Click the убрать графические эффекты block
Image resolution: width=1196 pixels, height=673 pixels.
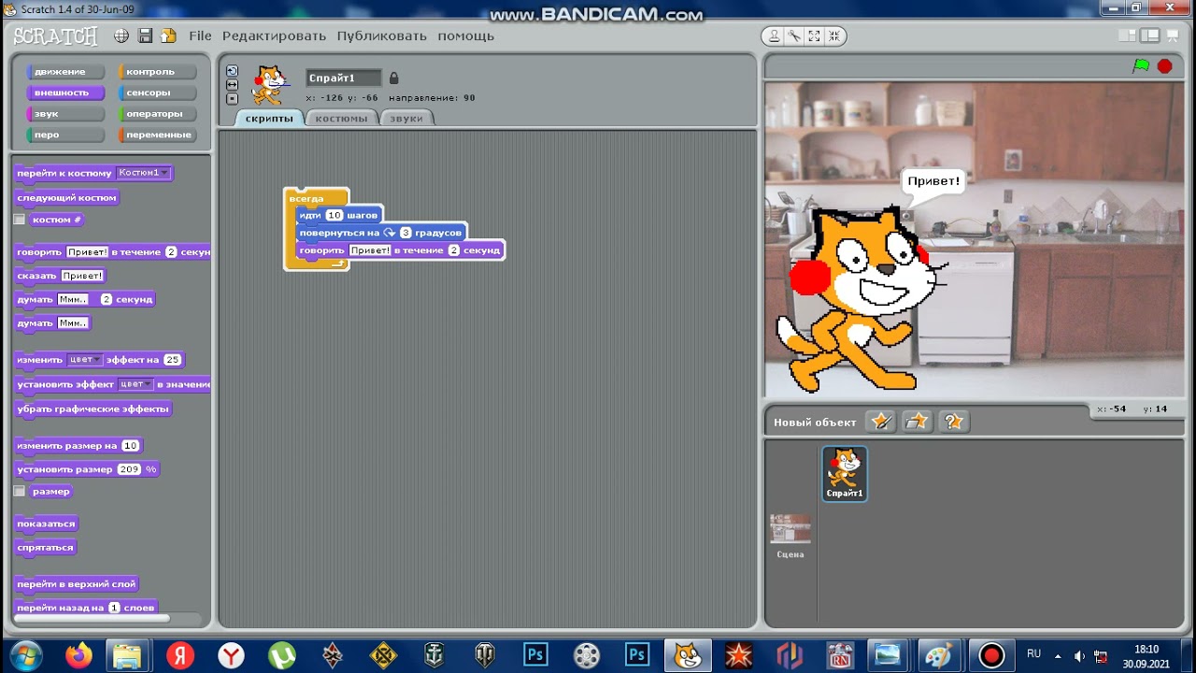click(93, 409)
